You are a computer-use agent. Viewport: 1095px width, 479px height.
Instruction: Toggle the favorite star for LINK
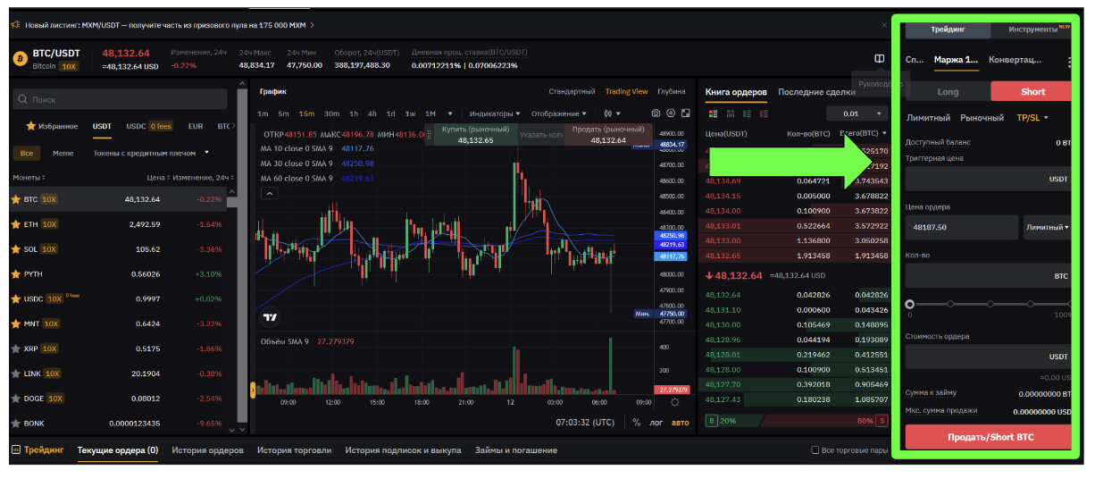tap(15, 374)
